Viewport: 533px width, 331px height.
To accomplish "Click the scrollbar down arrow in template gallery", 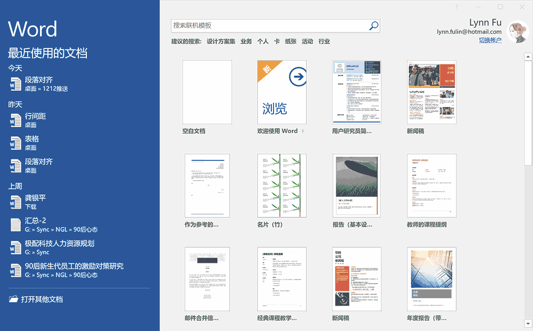I will [x=528, y=323].
